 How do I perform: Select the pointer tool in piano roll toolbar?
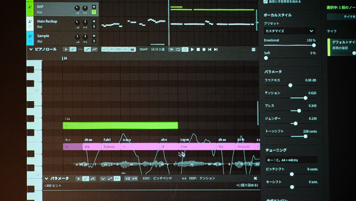tap(66, 49)
